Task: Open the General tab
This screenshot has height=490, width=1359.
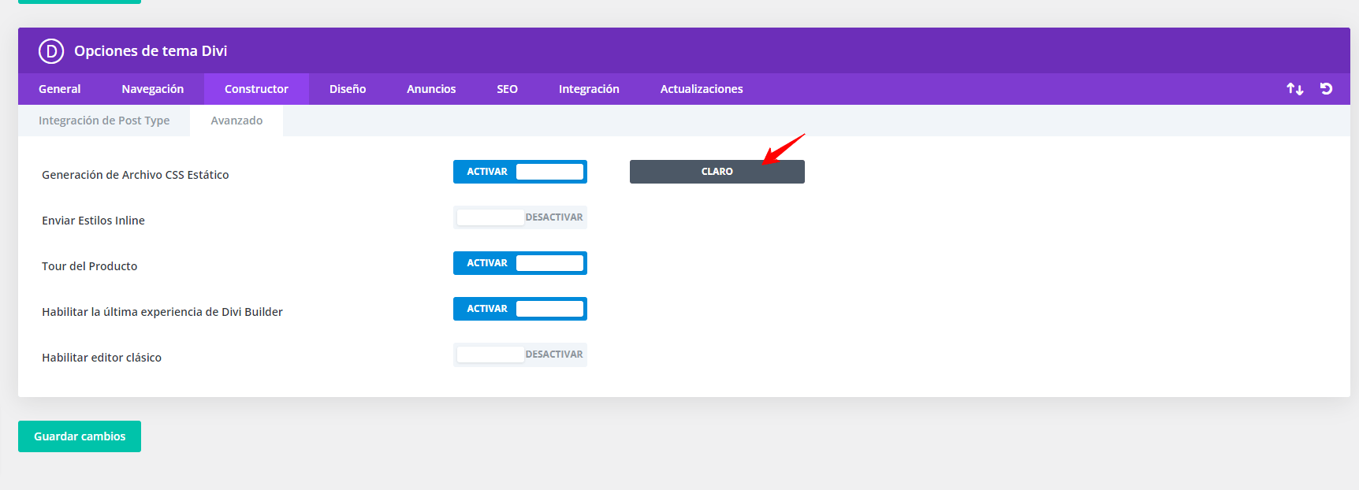Action: coord(60,89)
